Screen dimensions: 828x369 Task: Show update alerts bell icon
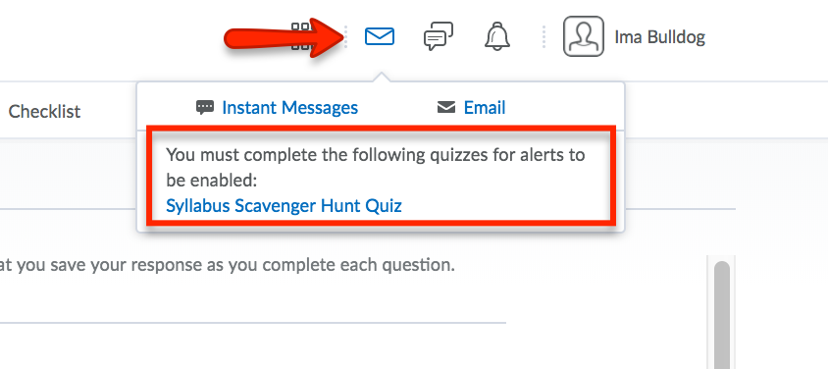tap(497, 36)
